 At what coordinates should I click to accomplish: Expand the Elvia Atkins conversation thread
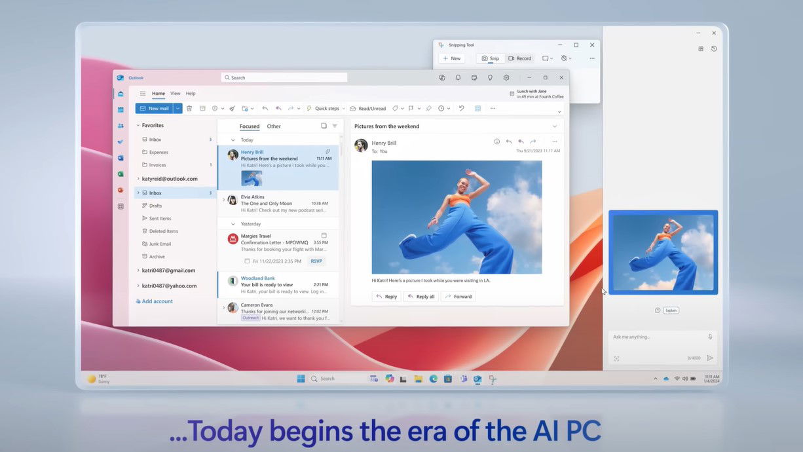(223, 200)
